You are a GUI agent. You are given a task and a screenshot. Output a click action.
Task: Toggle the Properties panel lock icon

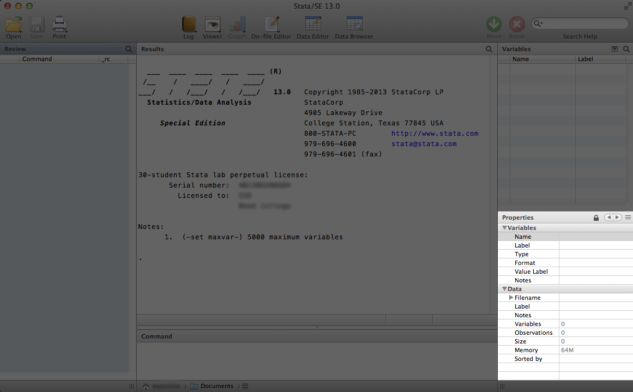click(x=596, y=218)
